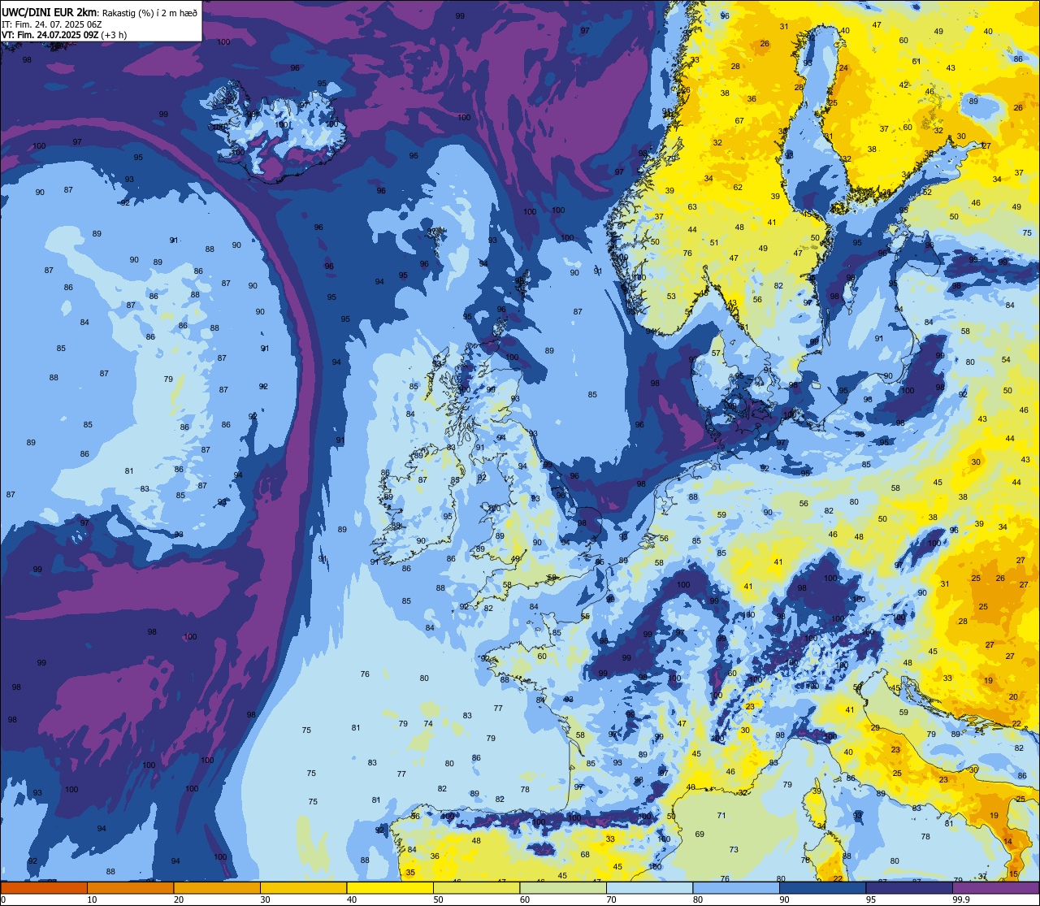Click the legend label "90"
1040x906 pixels.
pyautogui.click(x=784, y=899)
